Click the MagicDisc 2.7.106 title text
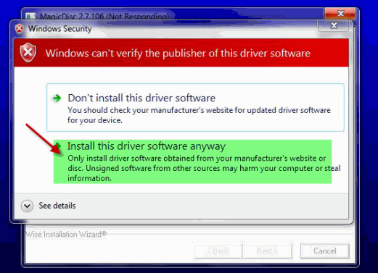Screen dimensions: 378x273 tap(104, 17)
